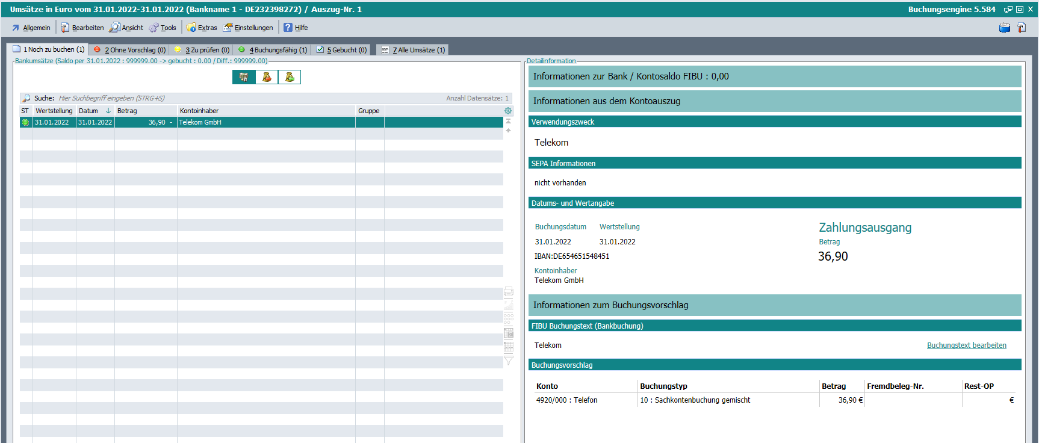Select the green money bag filter button
Image resolution: width=1039 pixels, height=443 pixels.
[290, 77]
